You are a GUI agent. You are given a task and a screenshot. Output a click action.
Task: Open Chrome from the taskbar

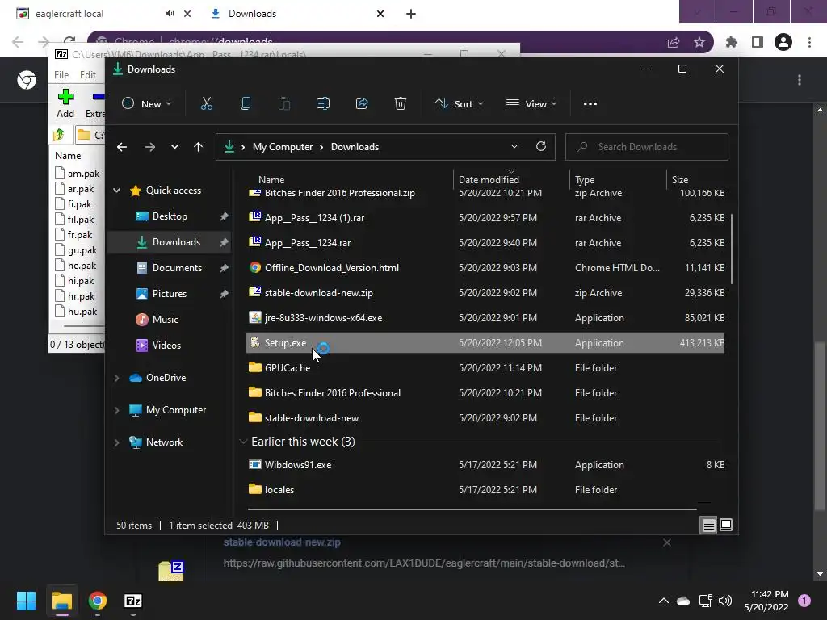coord(98,601)
